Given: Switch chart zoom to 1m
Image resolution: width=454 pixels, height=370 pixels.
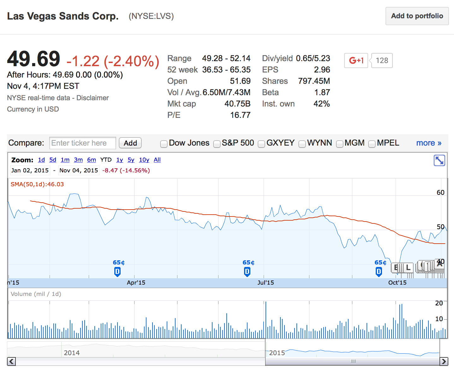Looking at the screenshot, I should [x=65, y=160].
